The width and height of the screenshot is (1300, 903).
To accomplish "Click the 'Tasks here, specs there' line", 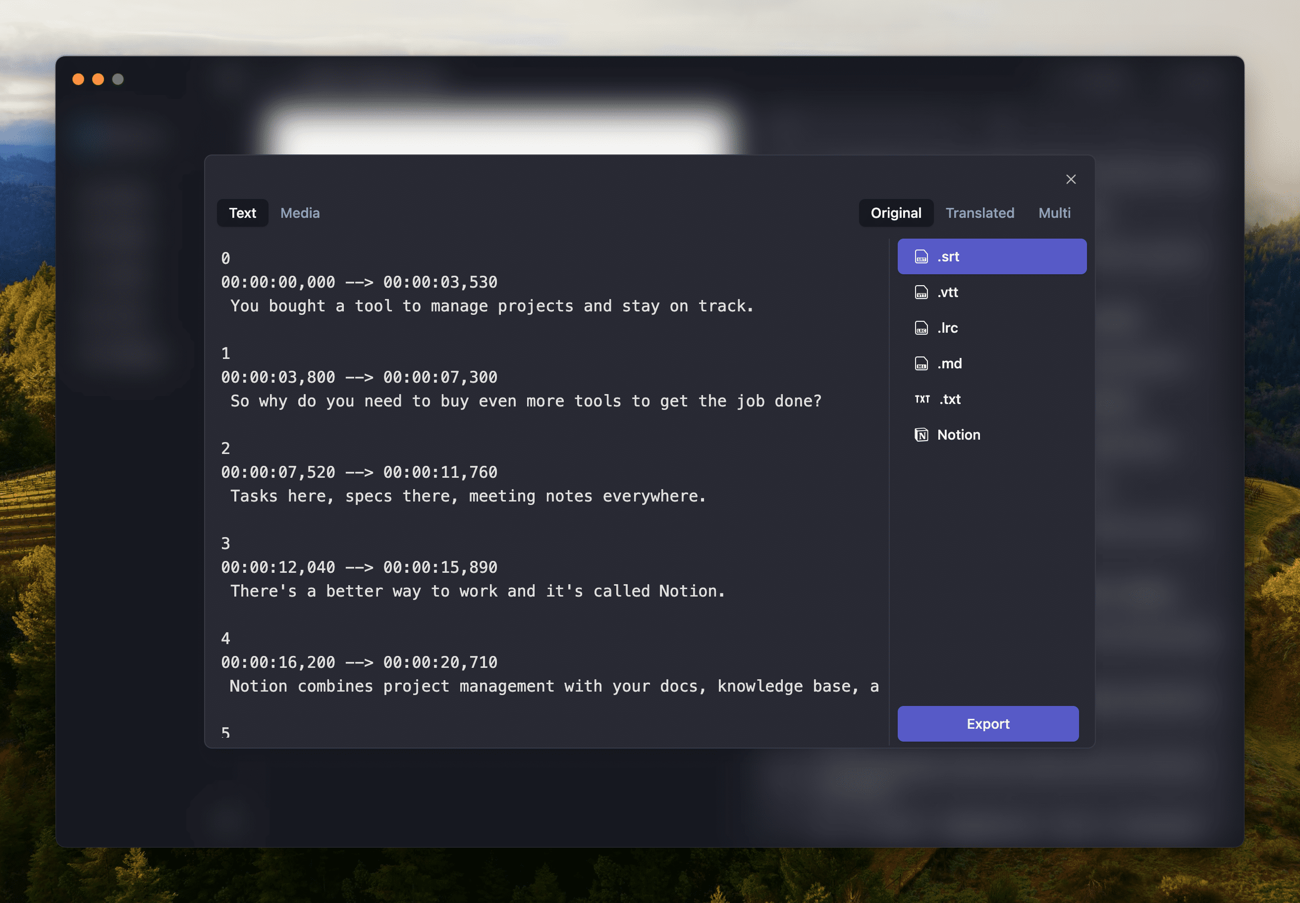I will tap(468, 496).
